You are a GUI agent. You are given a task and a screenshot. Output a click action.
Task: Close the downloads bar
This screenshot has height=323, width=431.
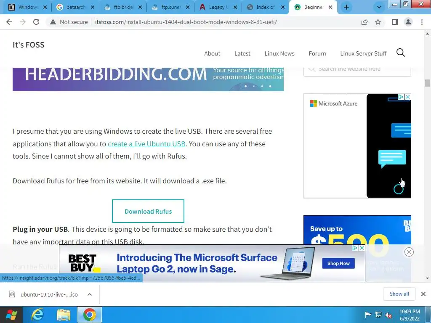pos(423,294)
